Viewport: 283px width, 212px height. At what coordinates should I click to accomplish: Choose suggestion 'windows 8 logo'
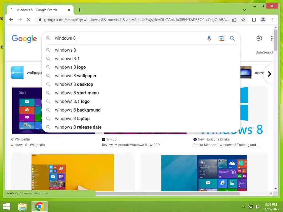coord(141,67)
